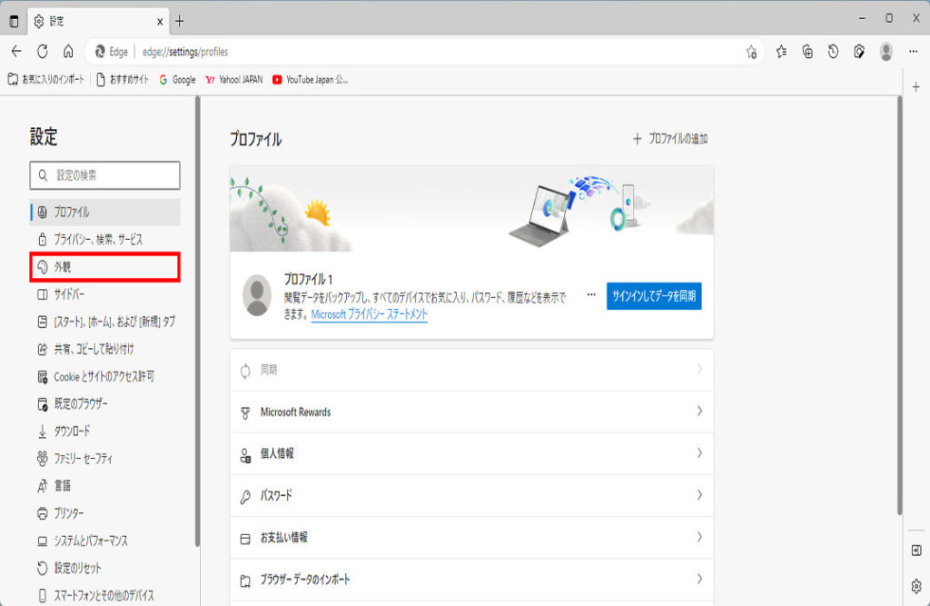The image size is (930, 606).
Task: Open the Collections toolbar icon
Action: coord(807,52)
